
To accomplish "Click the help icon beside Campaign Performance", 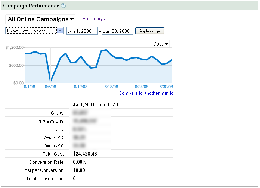I will [x=64, y=6].
